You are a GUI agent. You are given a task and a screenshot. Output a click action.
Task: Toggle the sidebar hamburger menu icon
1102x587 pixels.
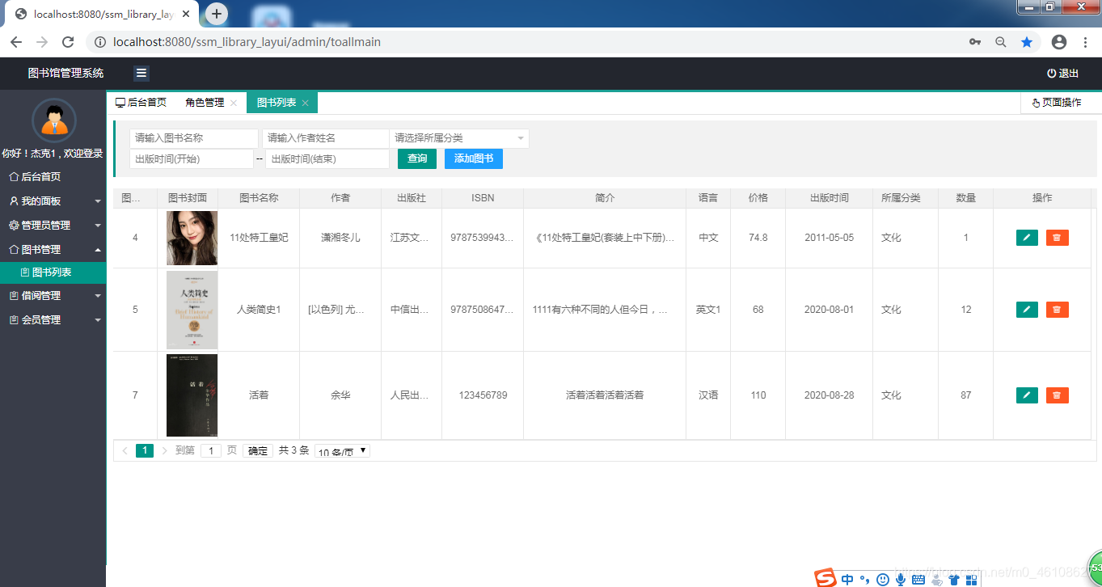(x=141, y=74)
